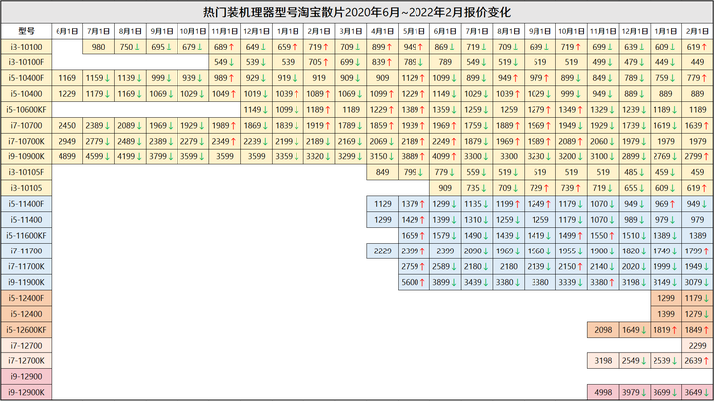Select the i9-12900K model cell
This screenshot has height=402, width=714.
[26, 392]
